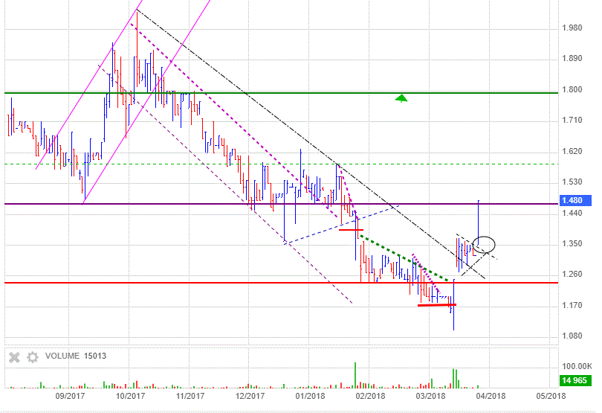The image size is (602, 413).
Task: Click the black ellipse annotation near 1.350
Action: point(484,245)
